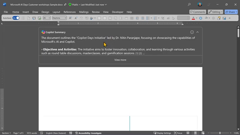
Task: Switch to the Layout tab
Action: pos(56,12)
